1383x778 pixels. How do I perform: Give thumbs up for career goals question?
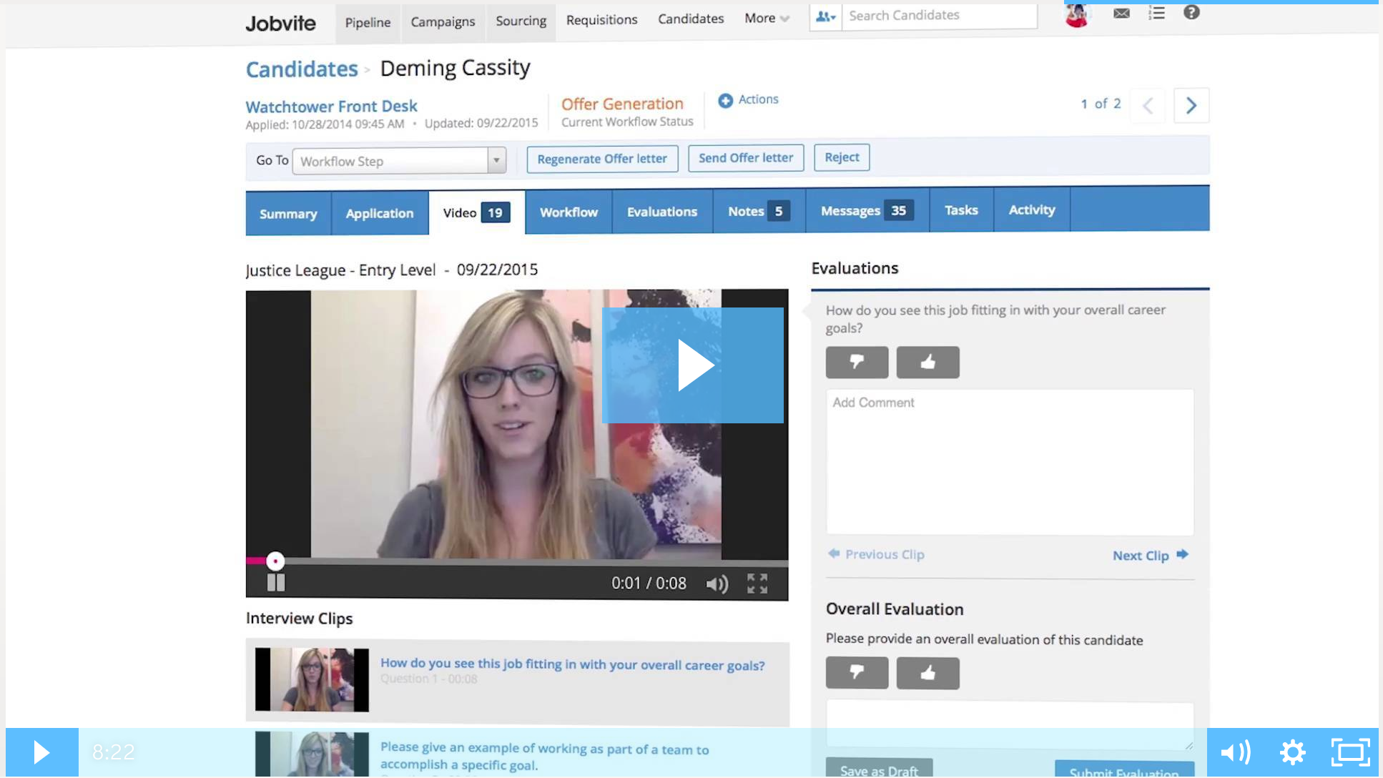tap(927, 363)
